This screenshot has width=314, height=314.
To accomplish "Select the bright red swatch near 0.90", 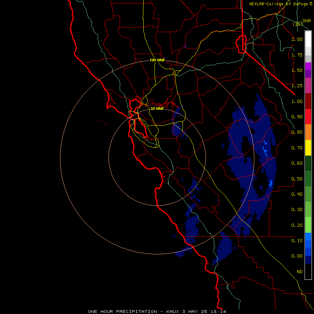I will click(308, 117).
